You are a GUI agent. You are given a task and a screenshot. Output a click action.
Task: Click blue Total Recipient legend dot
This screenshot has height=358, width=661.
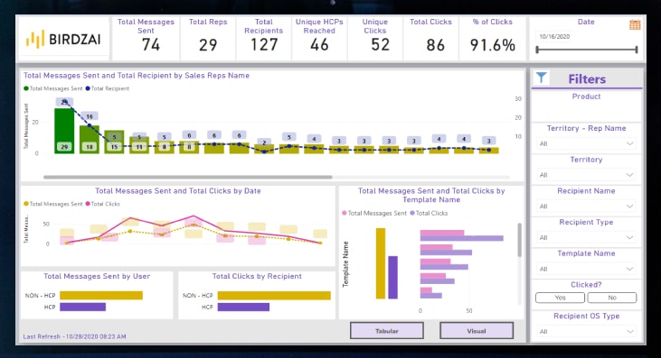[88, 88]
